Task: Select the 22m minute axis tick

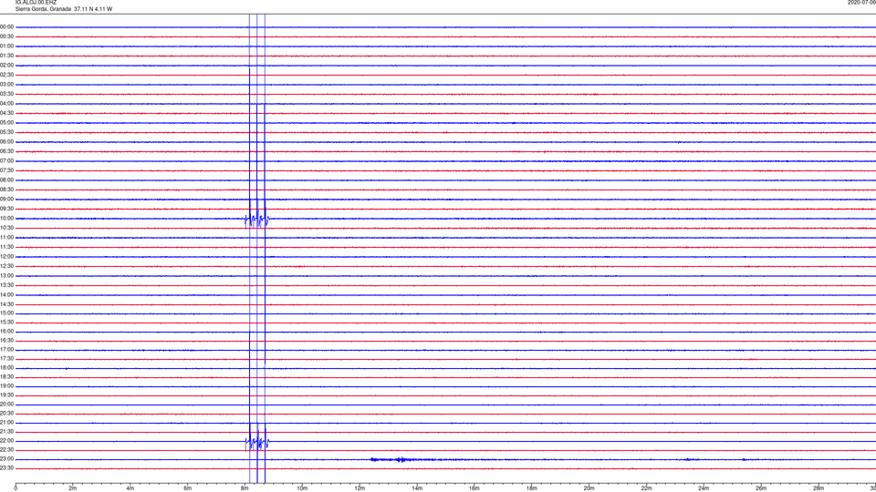Action: [646, 488]
